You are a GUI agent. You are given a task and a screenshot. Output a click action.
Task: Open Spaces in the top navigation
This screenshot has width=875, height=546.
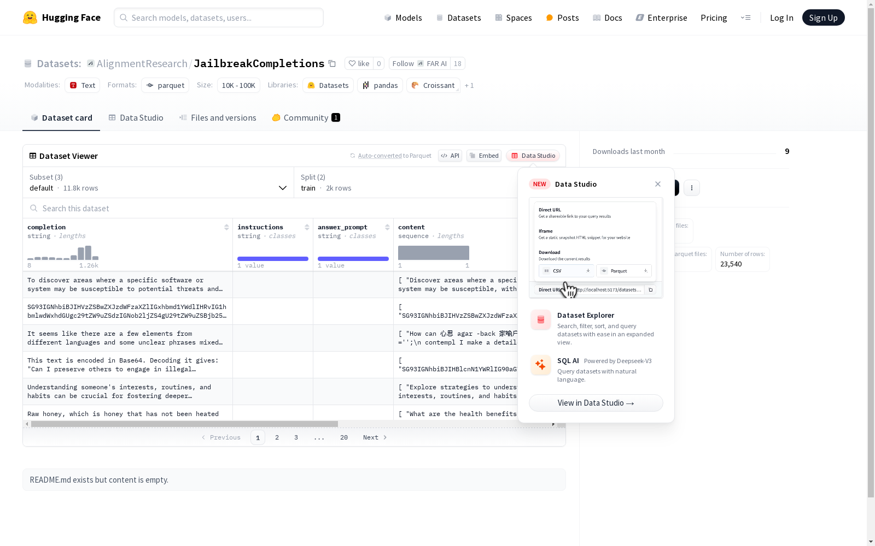tap(514, 17)
